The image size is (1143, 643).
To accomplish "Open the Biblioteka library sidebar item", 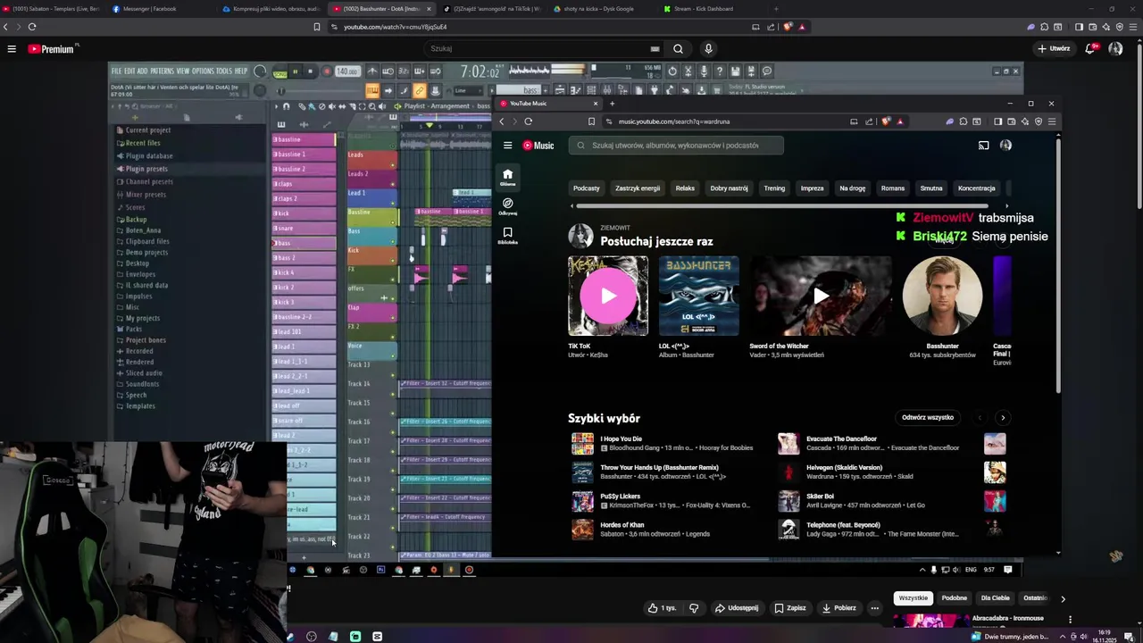I will [x=507, y=236].
